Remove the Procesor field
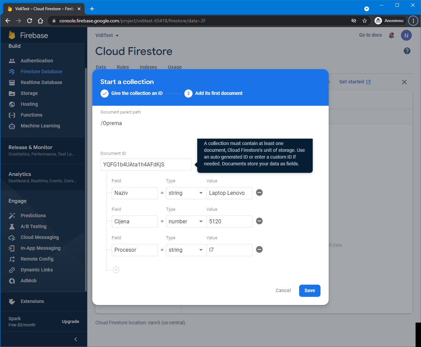Screen dimensions: 421x347 point(259,249)
